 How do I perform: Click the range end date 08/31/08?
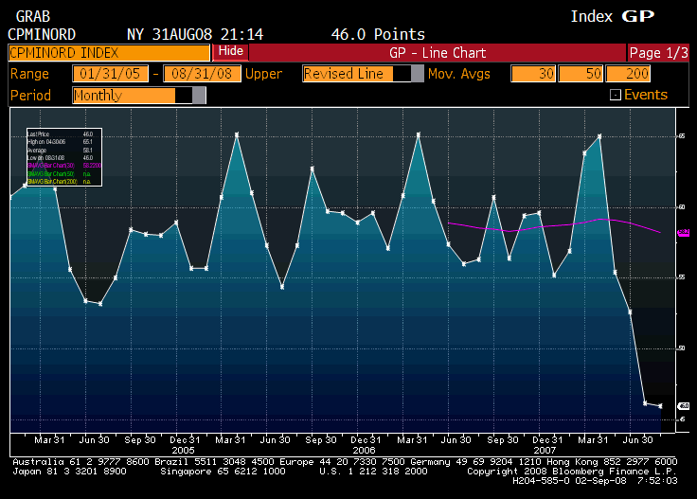(203, 74)
